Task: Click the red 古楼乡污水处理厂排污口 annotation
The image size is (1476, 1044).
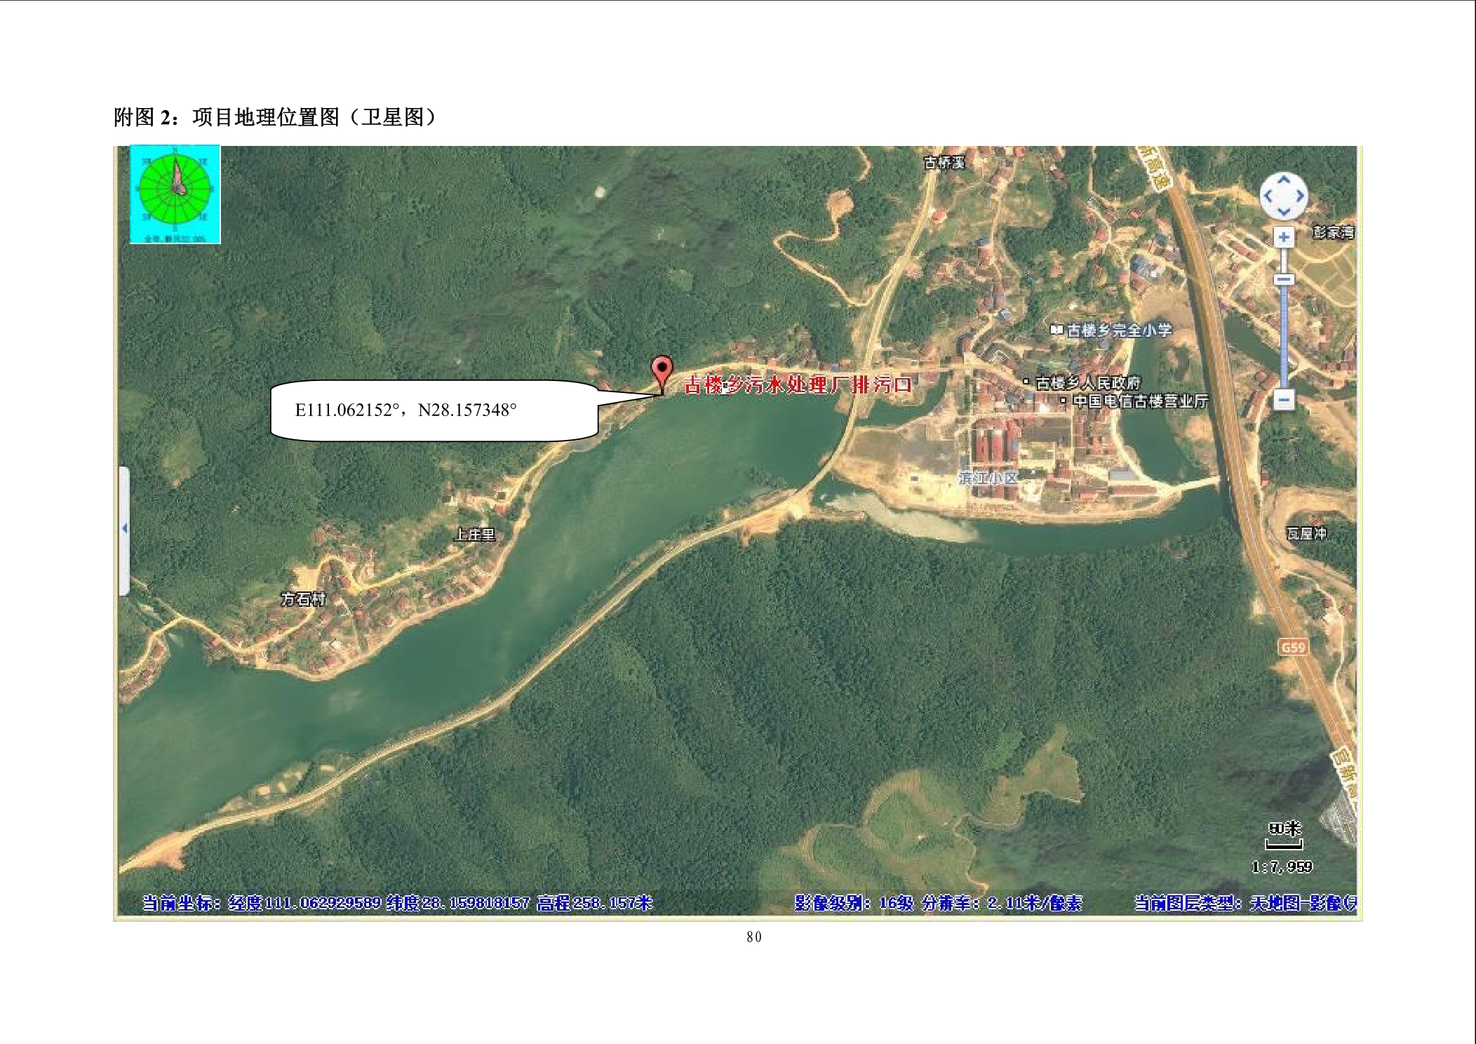Action: tap(798, 385)
